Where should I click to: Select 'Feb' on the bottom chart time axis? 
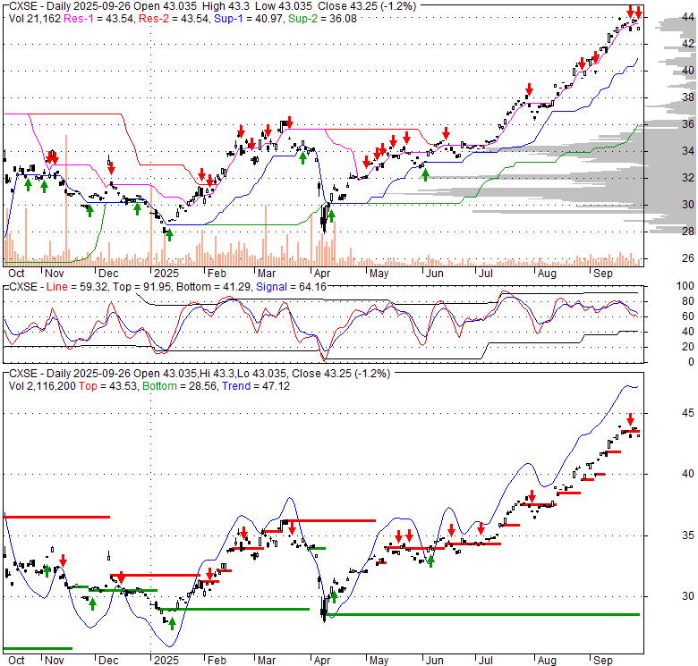[217, 661]
